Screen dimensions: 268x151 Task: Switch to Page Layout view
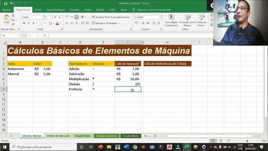click(221, 141)
